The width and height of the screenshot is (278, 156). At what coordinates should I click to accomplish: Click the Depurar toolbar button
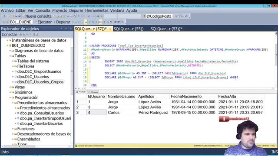[x=62, y=22]
